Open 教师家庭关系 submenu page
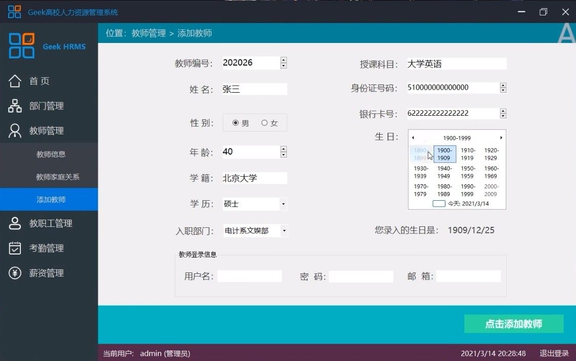 (49, 177)
